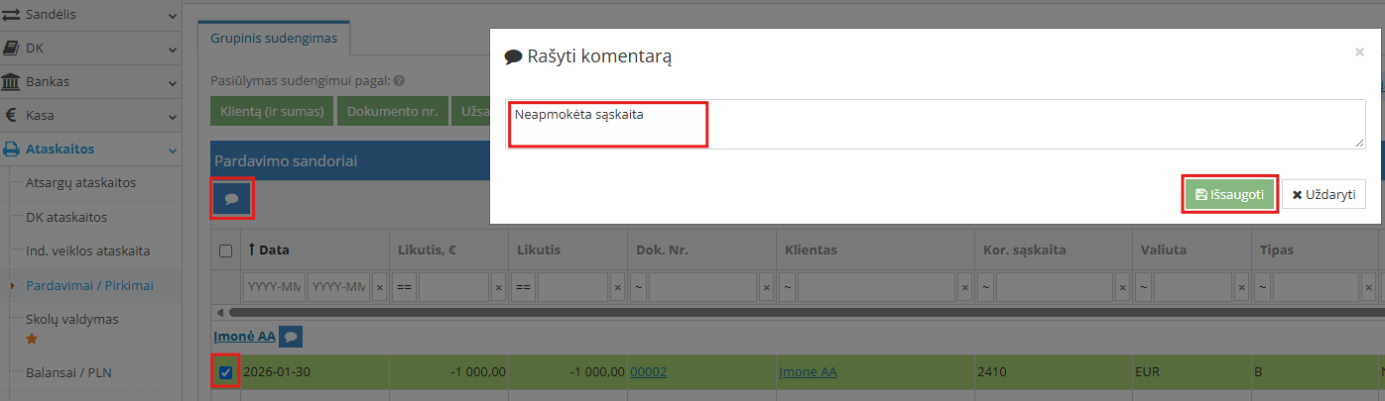Expand the Kasa sidebar menu

(173, 116)
